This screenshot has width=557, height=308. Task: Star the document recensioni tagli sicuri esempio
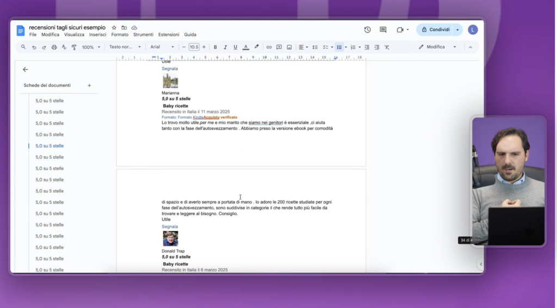click(x=114, y=28)
